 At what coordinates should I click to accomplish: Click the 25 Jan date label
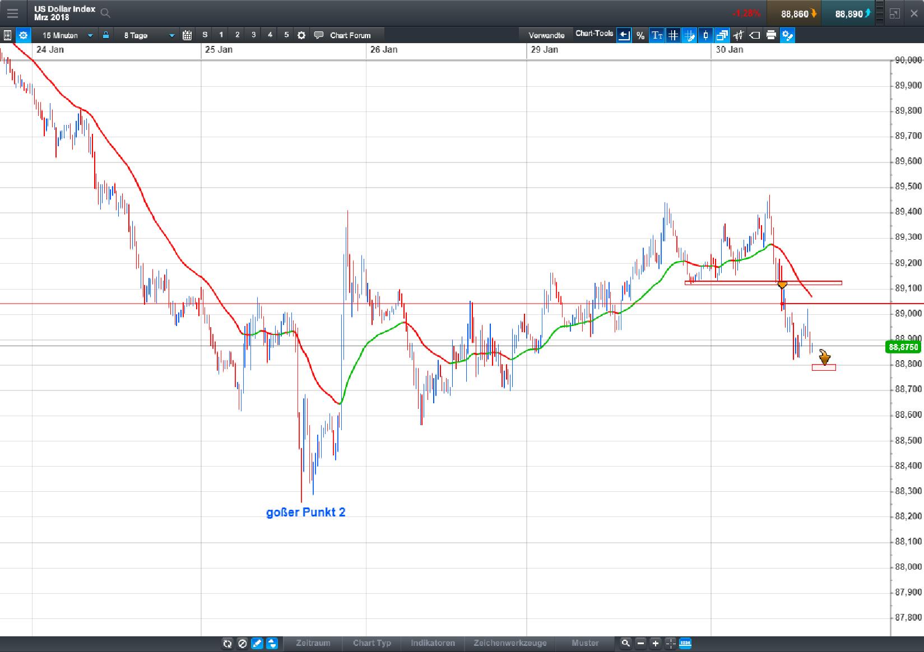click(x=219, y=49)
